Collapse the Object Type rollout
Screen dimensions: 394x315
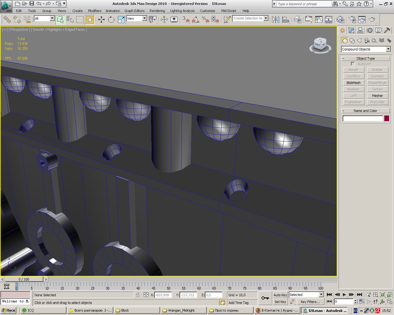(x=365, y=58)
